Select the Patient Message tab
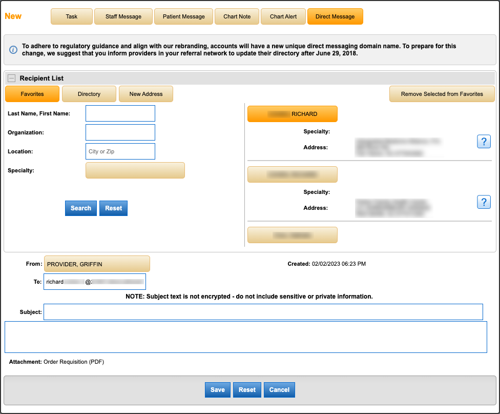Screen dimensions: 500x414 click(x=183, y=16)
